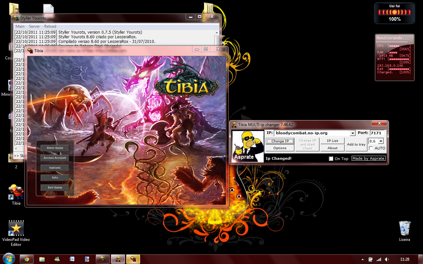Select log line 'Compilado versao 8.60'
The image size is (423, 264).
(85, 42)
